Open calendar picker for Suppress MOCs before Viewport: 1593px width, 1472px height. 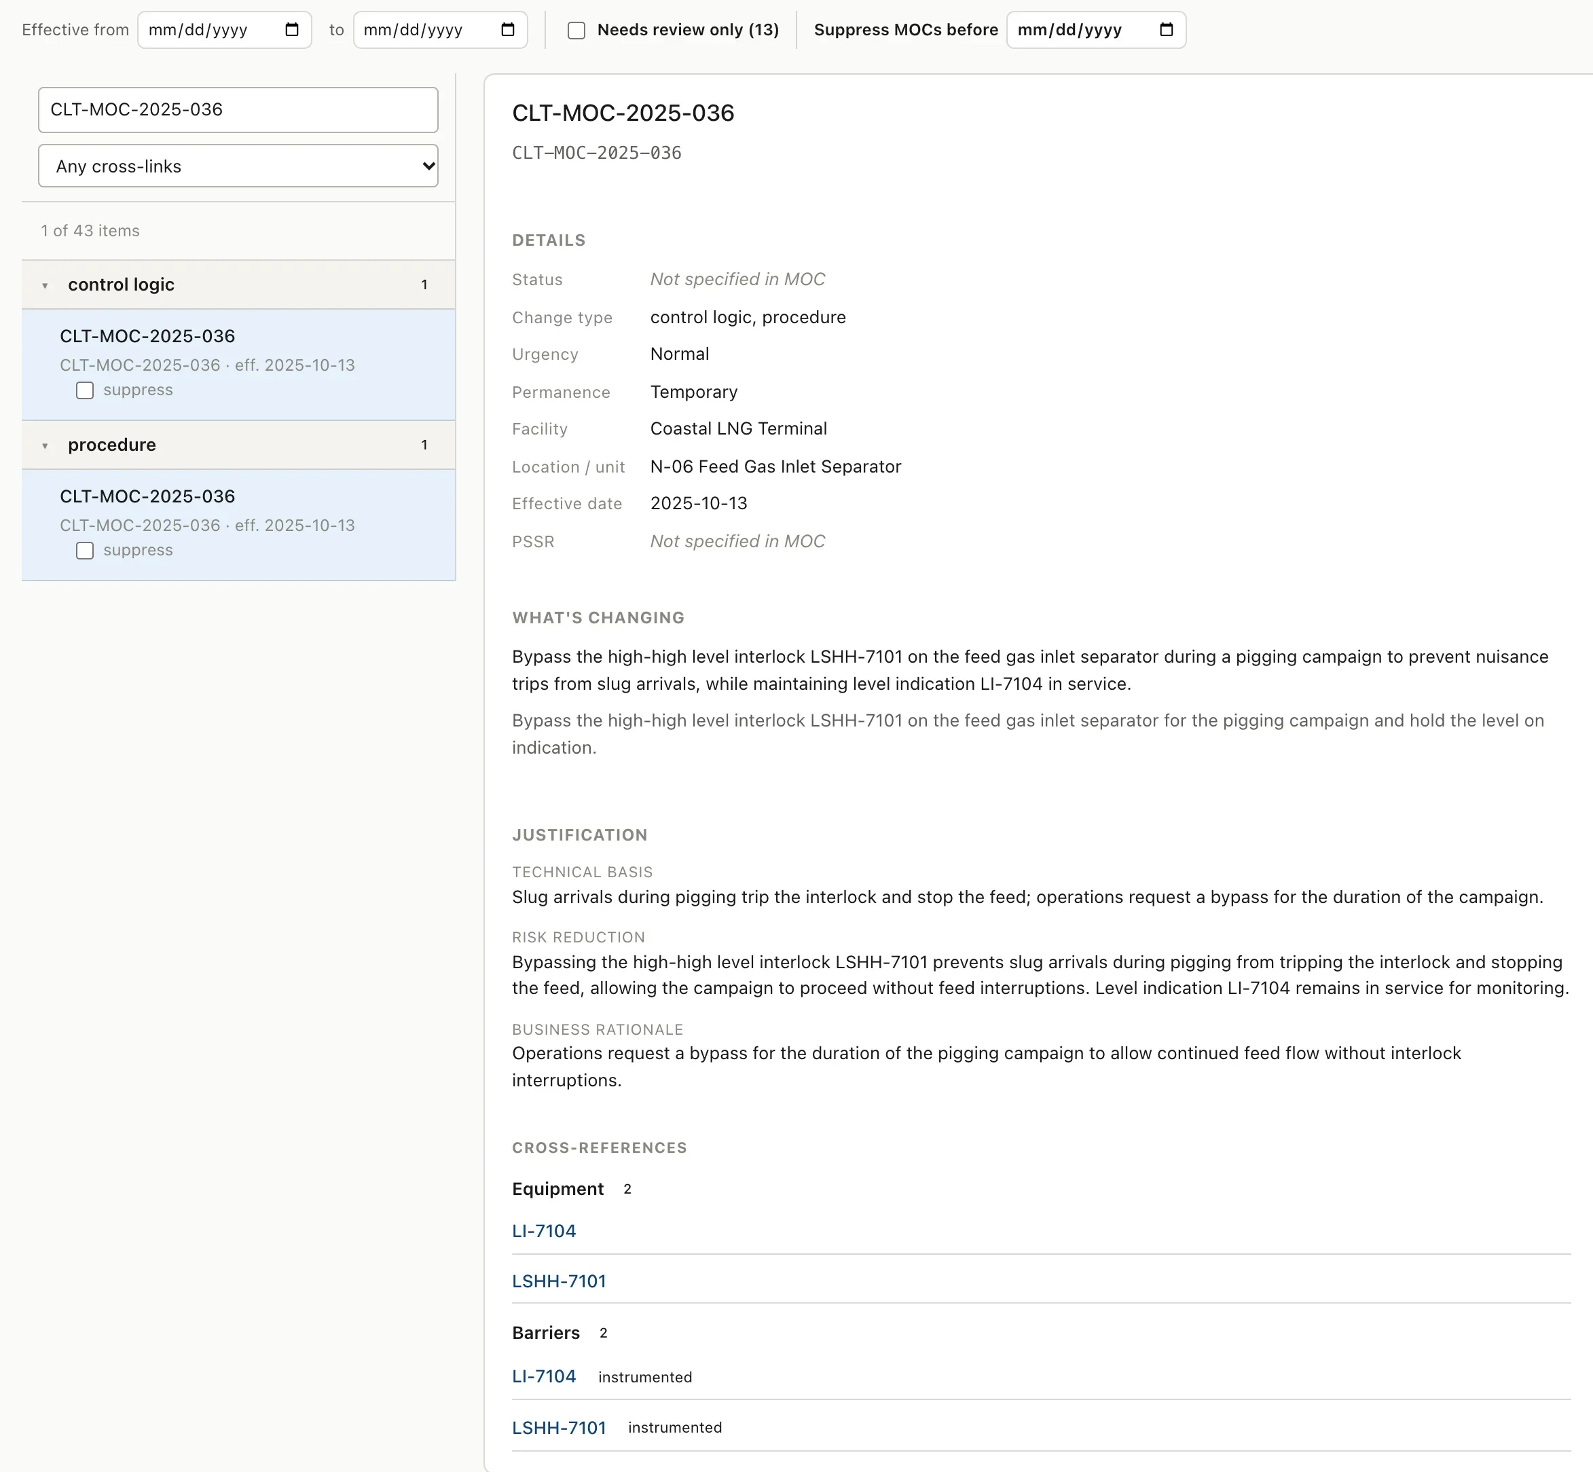[x=1166, y=31]
